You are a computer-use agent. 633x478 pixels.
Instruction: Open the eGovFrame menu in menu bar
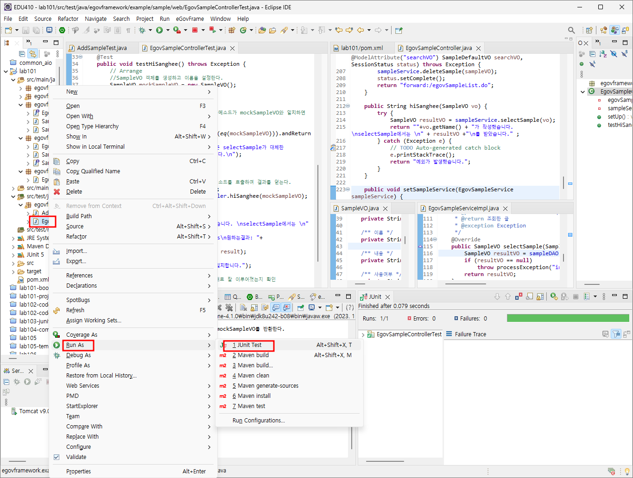coord(190,19)
